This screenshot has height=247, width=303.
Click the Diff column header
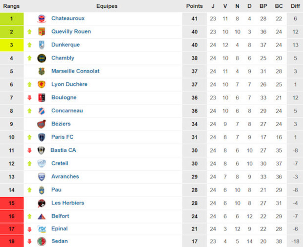tap(295, 6)
